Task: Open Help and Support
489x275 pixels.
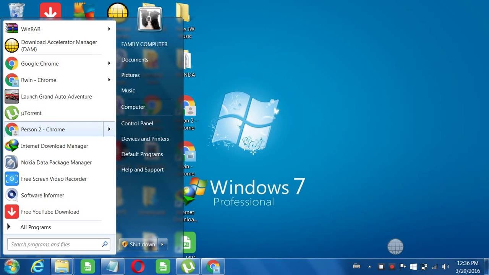Action: tap(142, 170)
